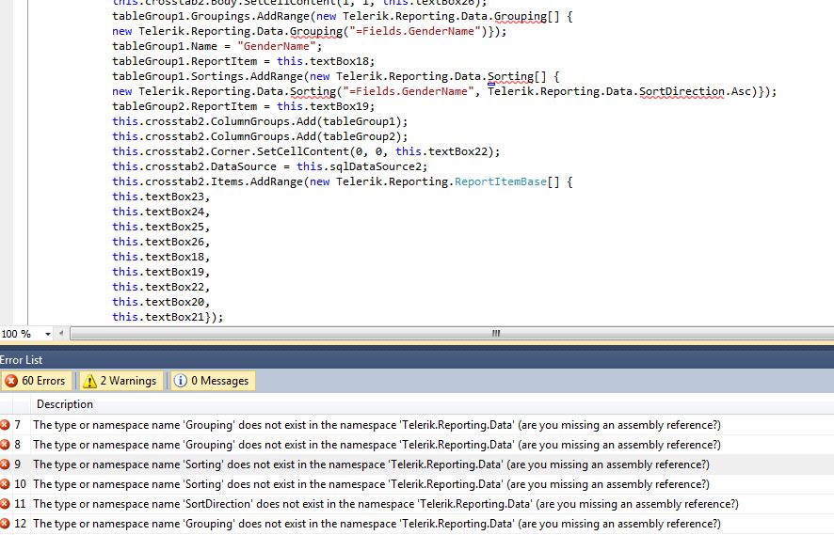Click 'ReportItemBase' type in code

pyautogui.click(x=500, y=181)
